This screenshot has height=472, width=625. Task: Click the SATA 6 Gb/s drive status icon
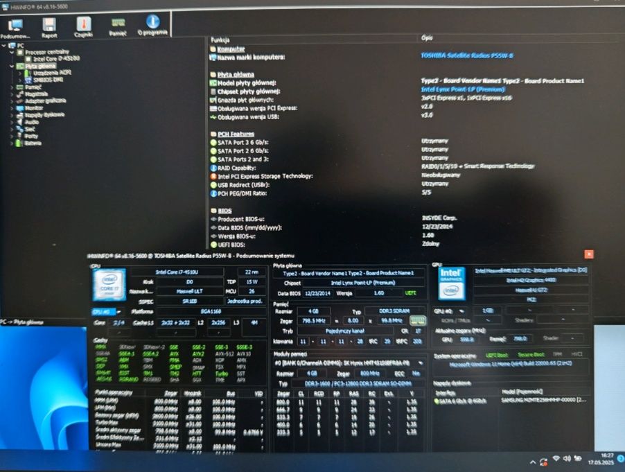(437, 401)
